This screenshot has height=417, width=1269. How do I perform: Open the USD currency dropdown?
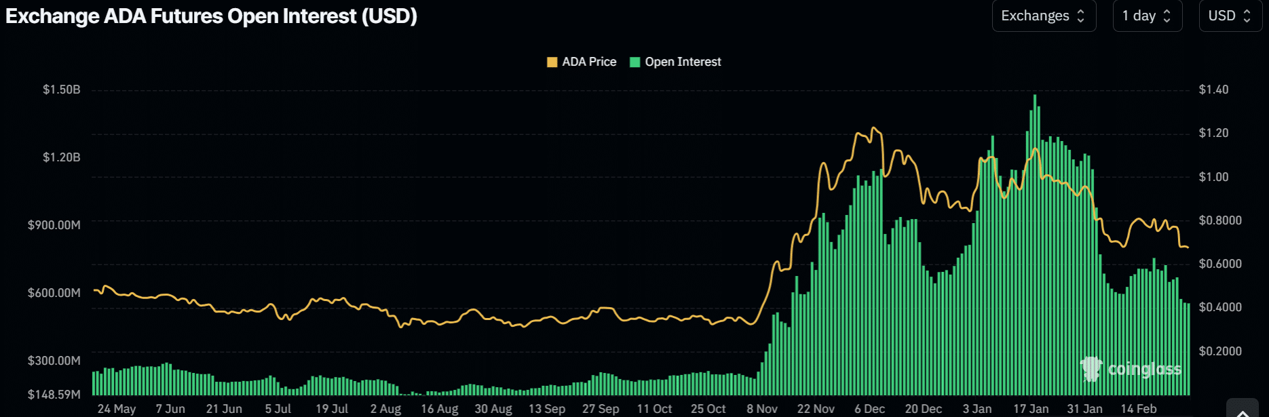pos(1230,16)
